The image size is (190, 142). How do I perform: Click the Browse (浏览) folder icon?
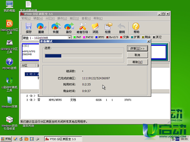95,28
